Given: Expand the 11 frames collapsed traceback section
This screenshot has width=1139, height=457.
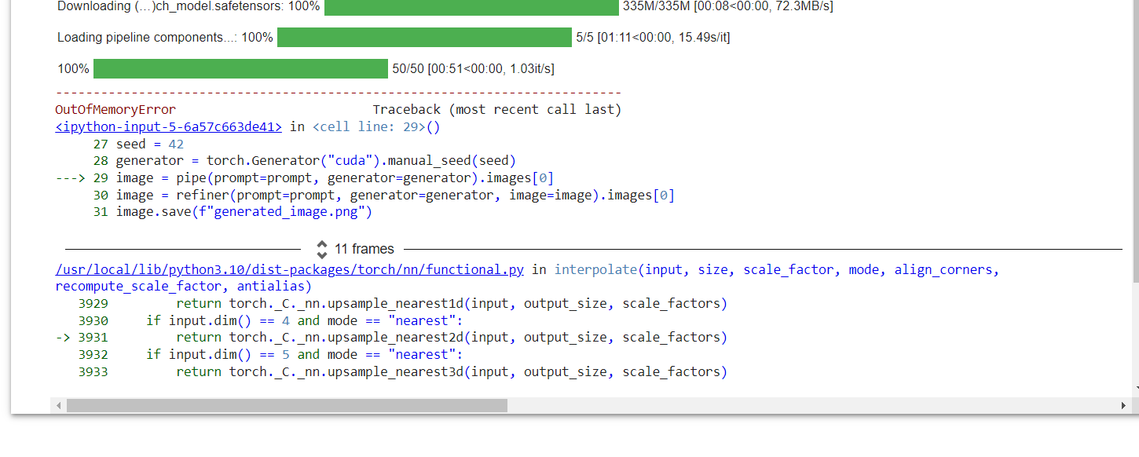Looking at the screenshot, I should tap(364, 249).
